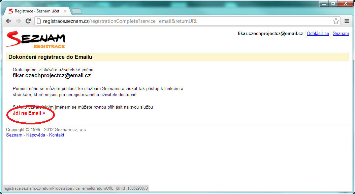The width and height of the screenshot is (355, 194).
Task: Open the Kontakt link in footer
Action: (57, 135)
